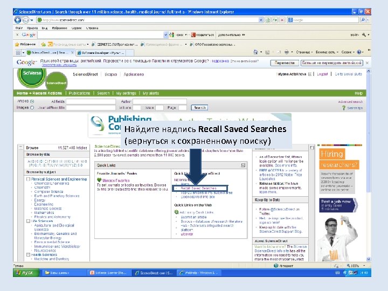Viewport: 388px width, 291px height.
Task: Check the Life Sciences checkbox
Action: 28,221
